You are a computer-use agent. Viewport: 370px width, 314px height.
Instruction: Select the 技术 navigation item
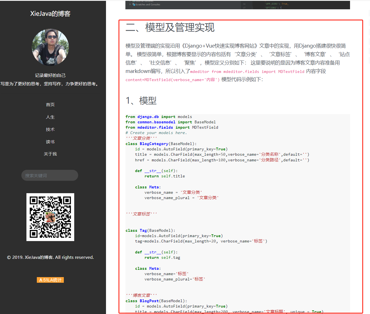[50, 129]
